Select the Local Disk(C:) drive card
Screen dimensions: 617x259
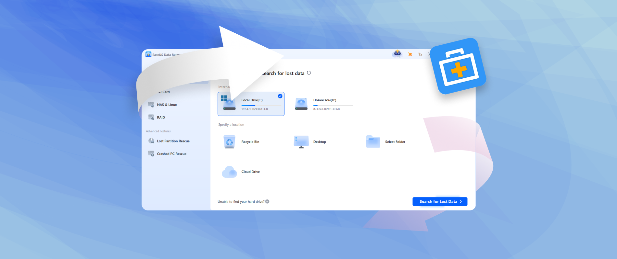coord(251,104)
